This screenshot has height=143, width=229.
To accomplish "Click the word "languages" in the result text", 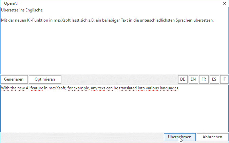I will pos(169,88).
